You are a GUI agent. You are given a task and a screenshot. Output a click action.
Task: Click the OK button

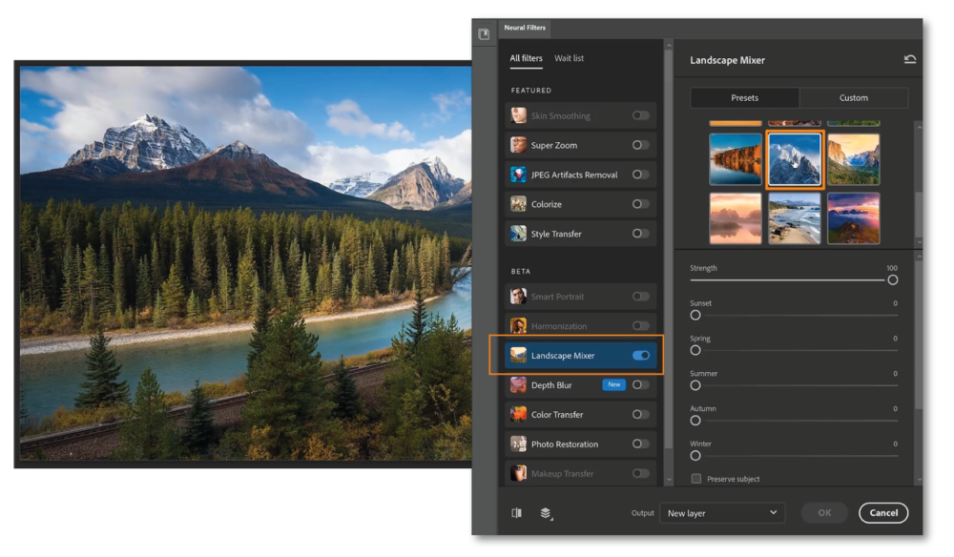pos(824,512)
